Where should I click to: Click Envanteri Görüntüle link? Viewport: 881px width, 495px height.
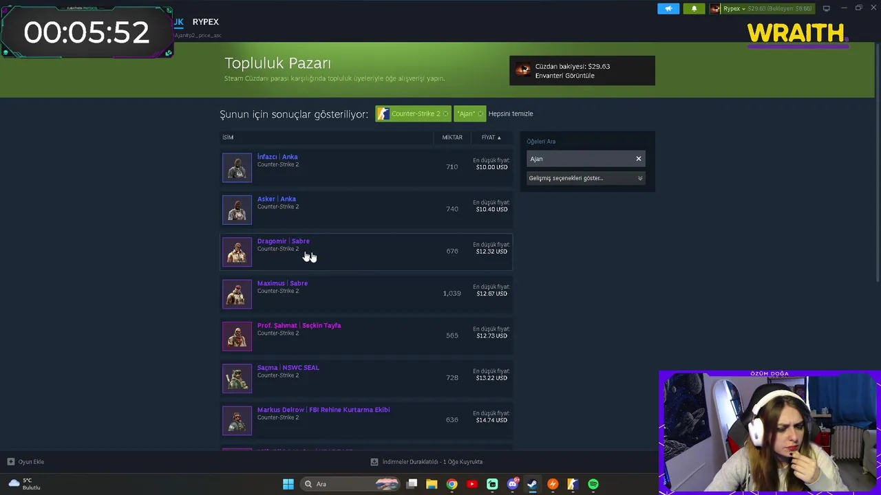tap(564, 75)
